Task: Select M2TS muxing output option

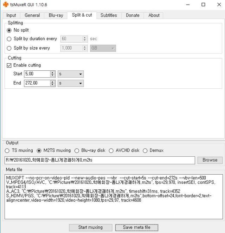Action: point(39,151)
